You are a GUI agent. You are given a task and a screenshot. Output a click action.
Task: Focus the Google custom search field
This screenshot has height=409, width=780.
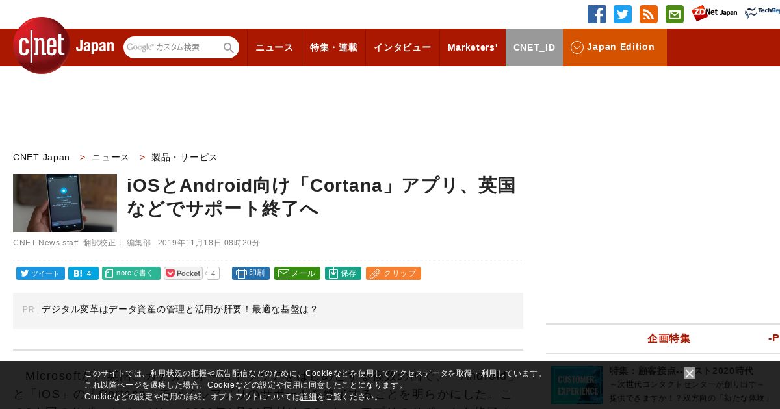[x=173, y=47]
